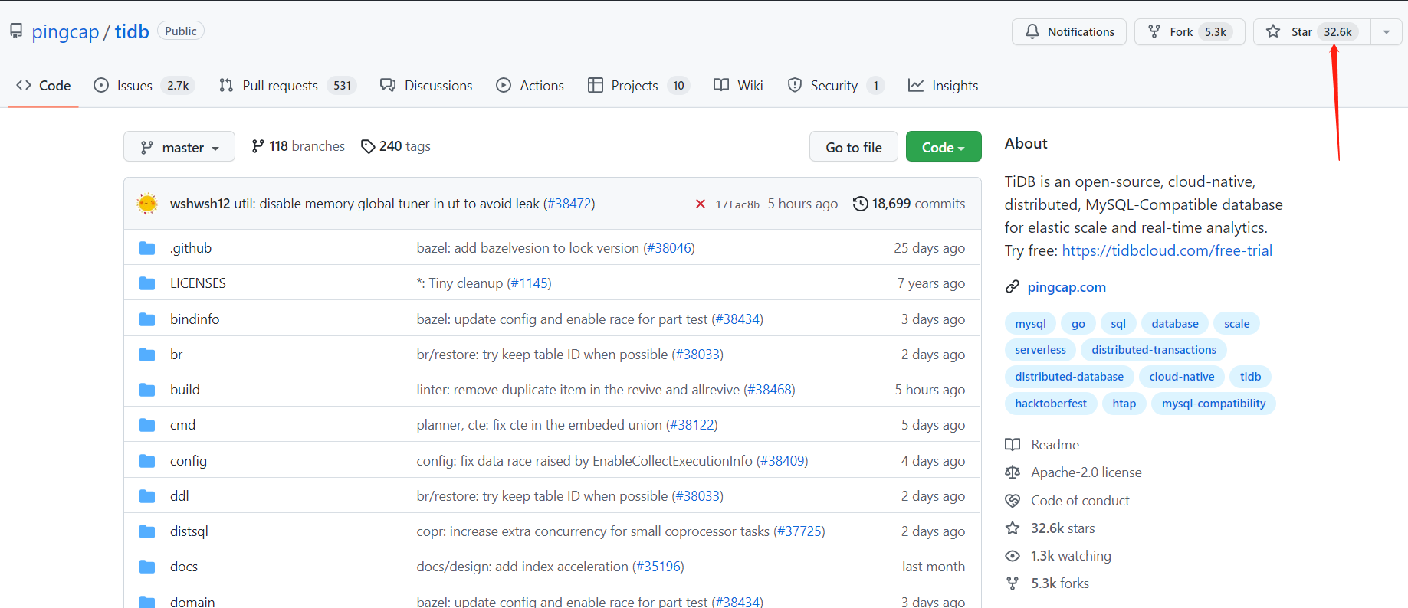Click the docs folder icon

(x=147, y=567)
